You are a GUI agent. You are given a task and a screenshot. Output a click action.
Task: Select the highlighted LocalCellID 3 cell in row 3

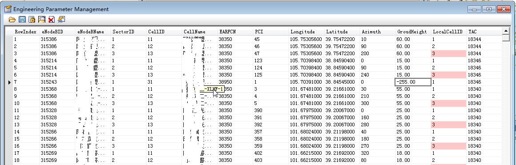pos(448,53)
